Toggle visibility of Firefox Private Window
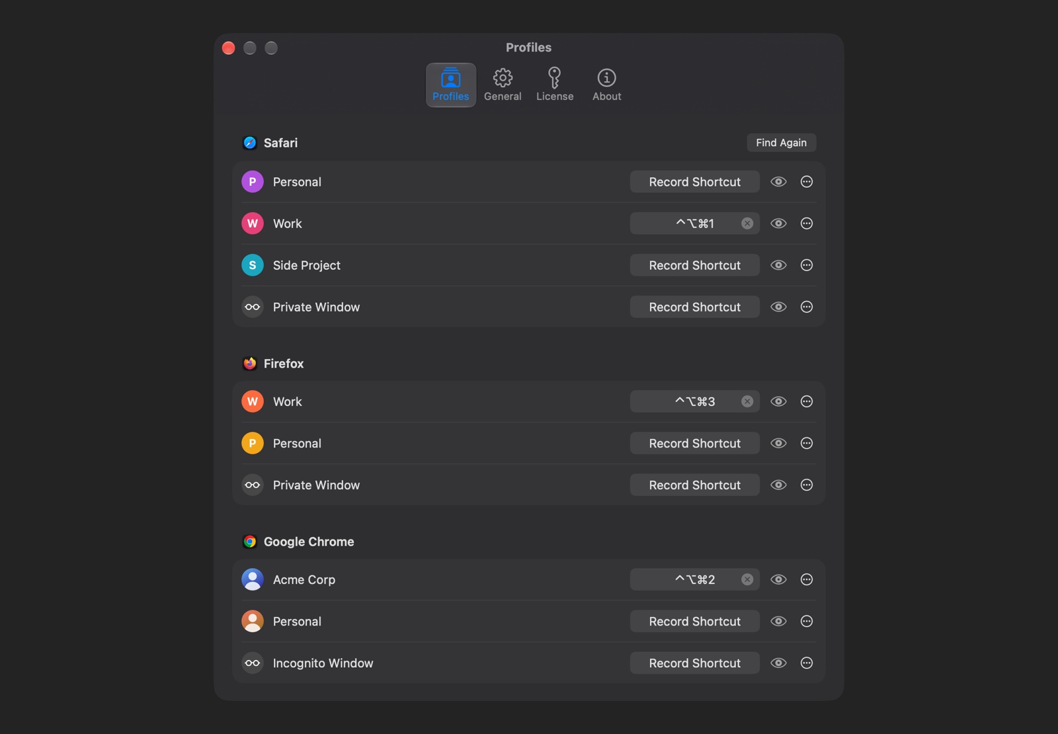Viewport: 1058px width, 734px height. [x=778, y=485]
